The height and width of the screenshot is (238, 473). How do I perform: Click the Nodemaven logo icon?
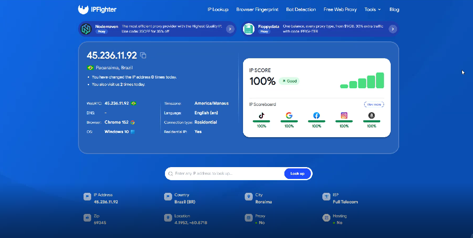tap(86, 29)
